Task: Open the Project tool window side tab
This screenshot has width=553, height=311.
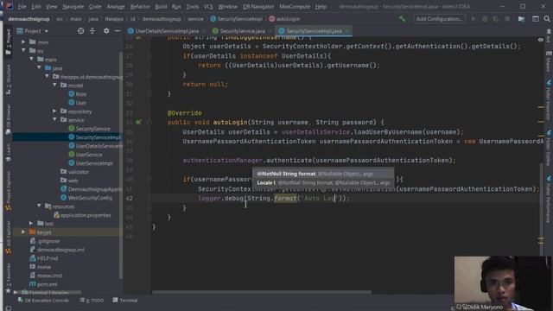Action: tap(8, 41)
